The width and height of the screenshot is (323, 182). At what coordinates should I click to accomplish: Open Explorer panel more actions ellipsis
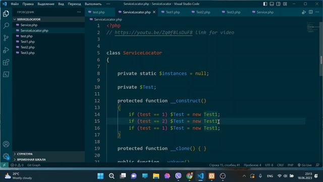[x=79, y=12]
